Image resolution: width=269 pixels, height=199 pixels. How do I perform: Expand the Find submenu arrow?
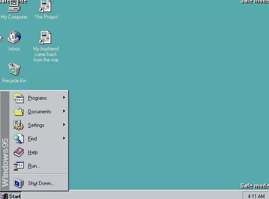pos(64,139)
